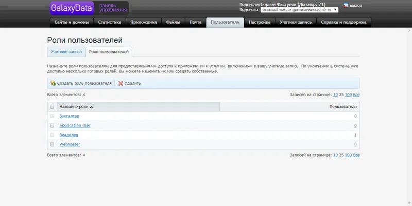Click Создать роль пользователя button text
This screenshot has width=412, height=206.
point(84,83)
